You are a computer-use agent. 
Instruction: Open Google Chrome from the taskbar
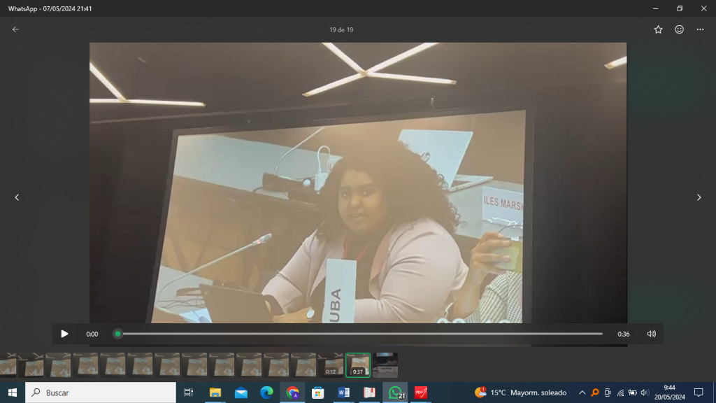292,393
